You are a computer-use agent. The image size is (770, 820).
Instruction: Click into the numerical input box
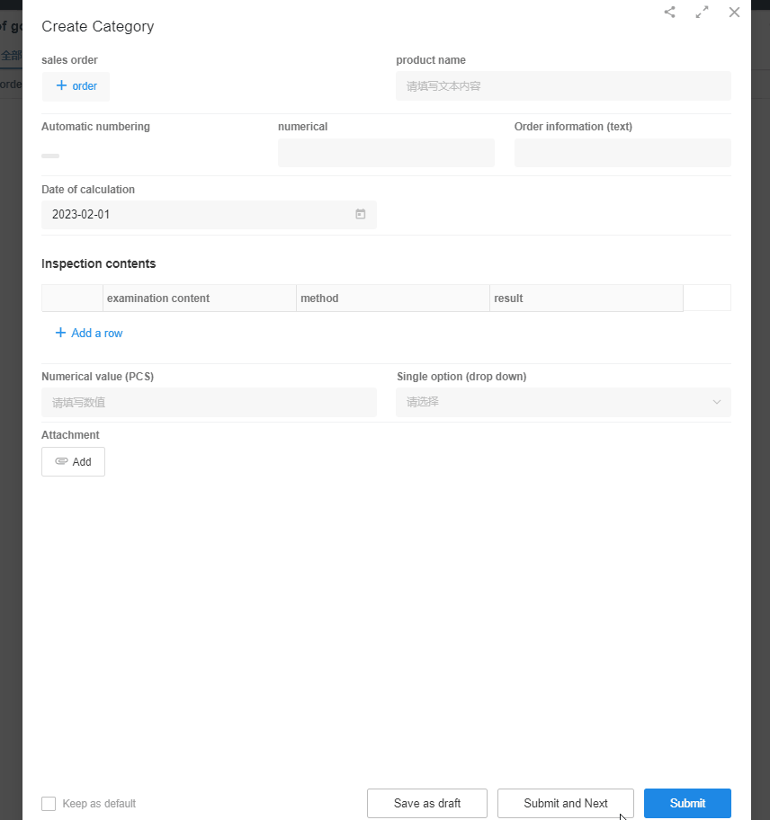pyautogui.click(x=386, y=153)
